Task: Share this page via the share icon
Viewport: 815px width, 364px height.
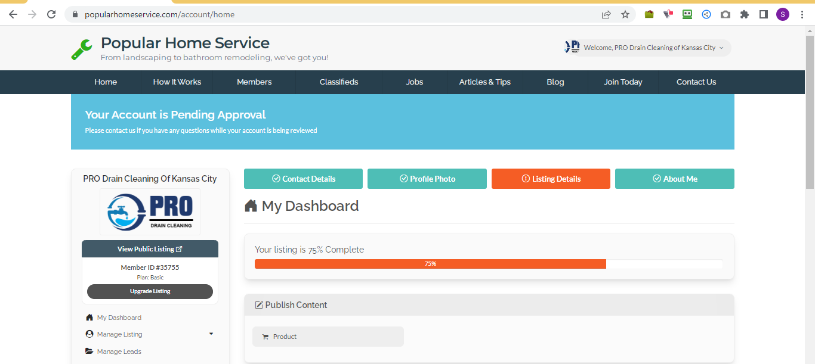Action: click(x=606, y=14)
